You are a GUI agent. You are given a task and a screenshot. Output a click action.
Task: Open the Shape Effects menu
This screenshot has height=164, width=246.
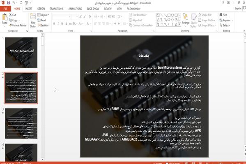(207, 25)
